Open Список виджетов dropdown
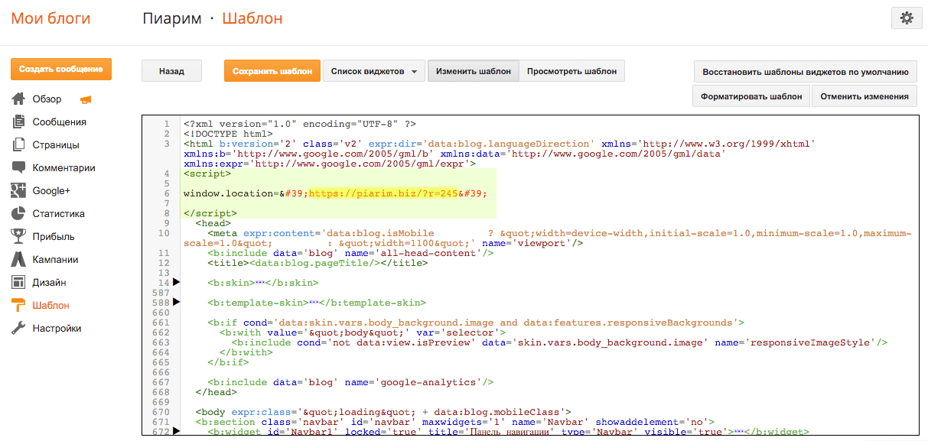The width and height of the screenshot is (928, 441). click(374, 71)
